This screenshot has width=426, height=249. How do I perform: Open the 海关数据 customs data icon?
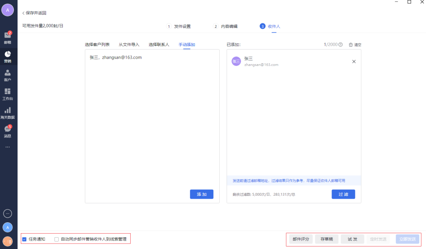click(x=7, y=112)
